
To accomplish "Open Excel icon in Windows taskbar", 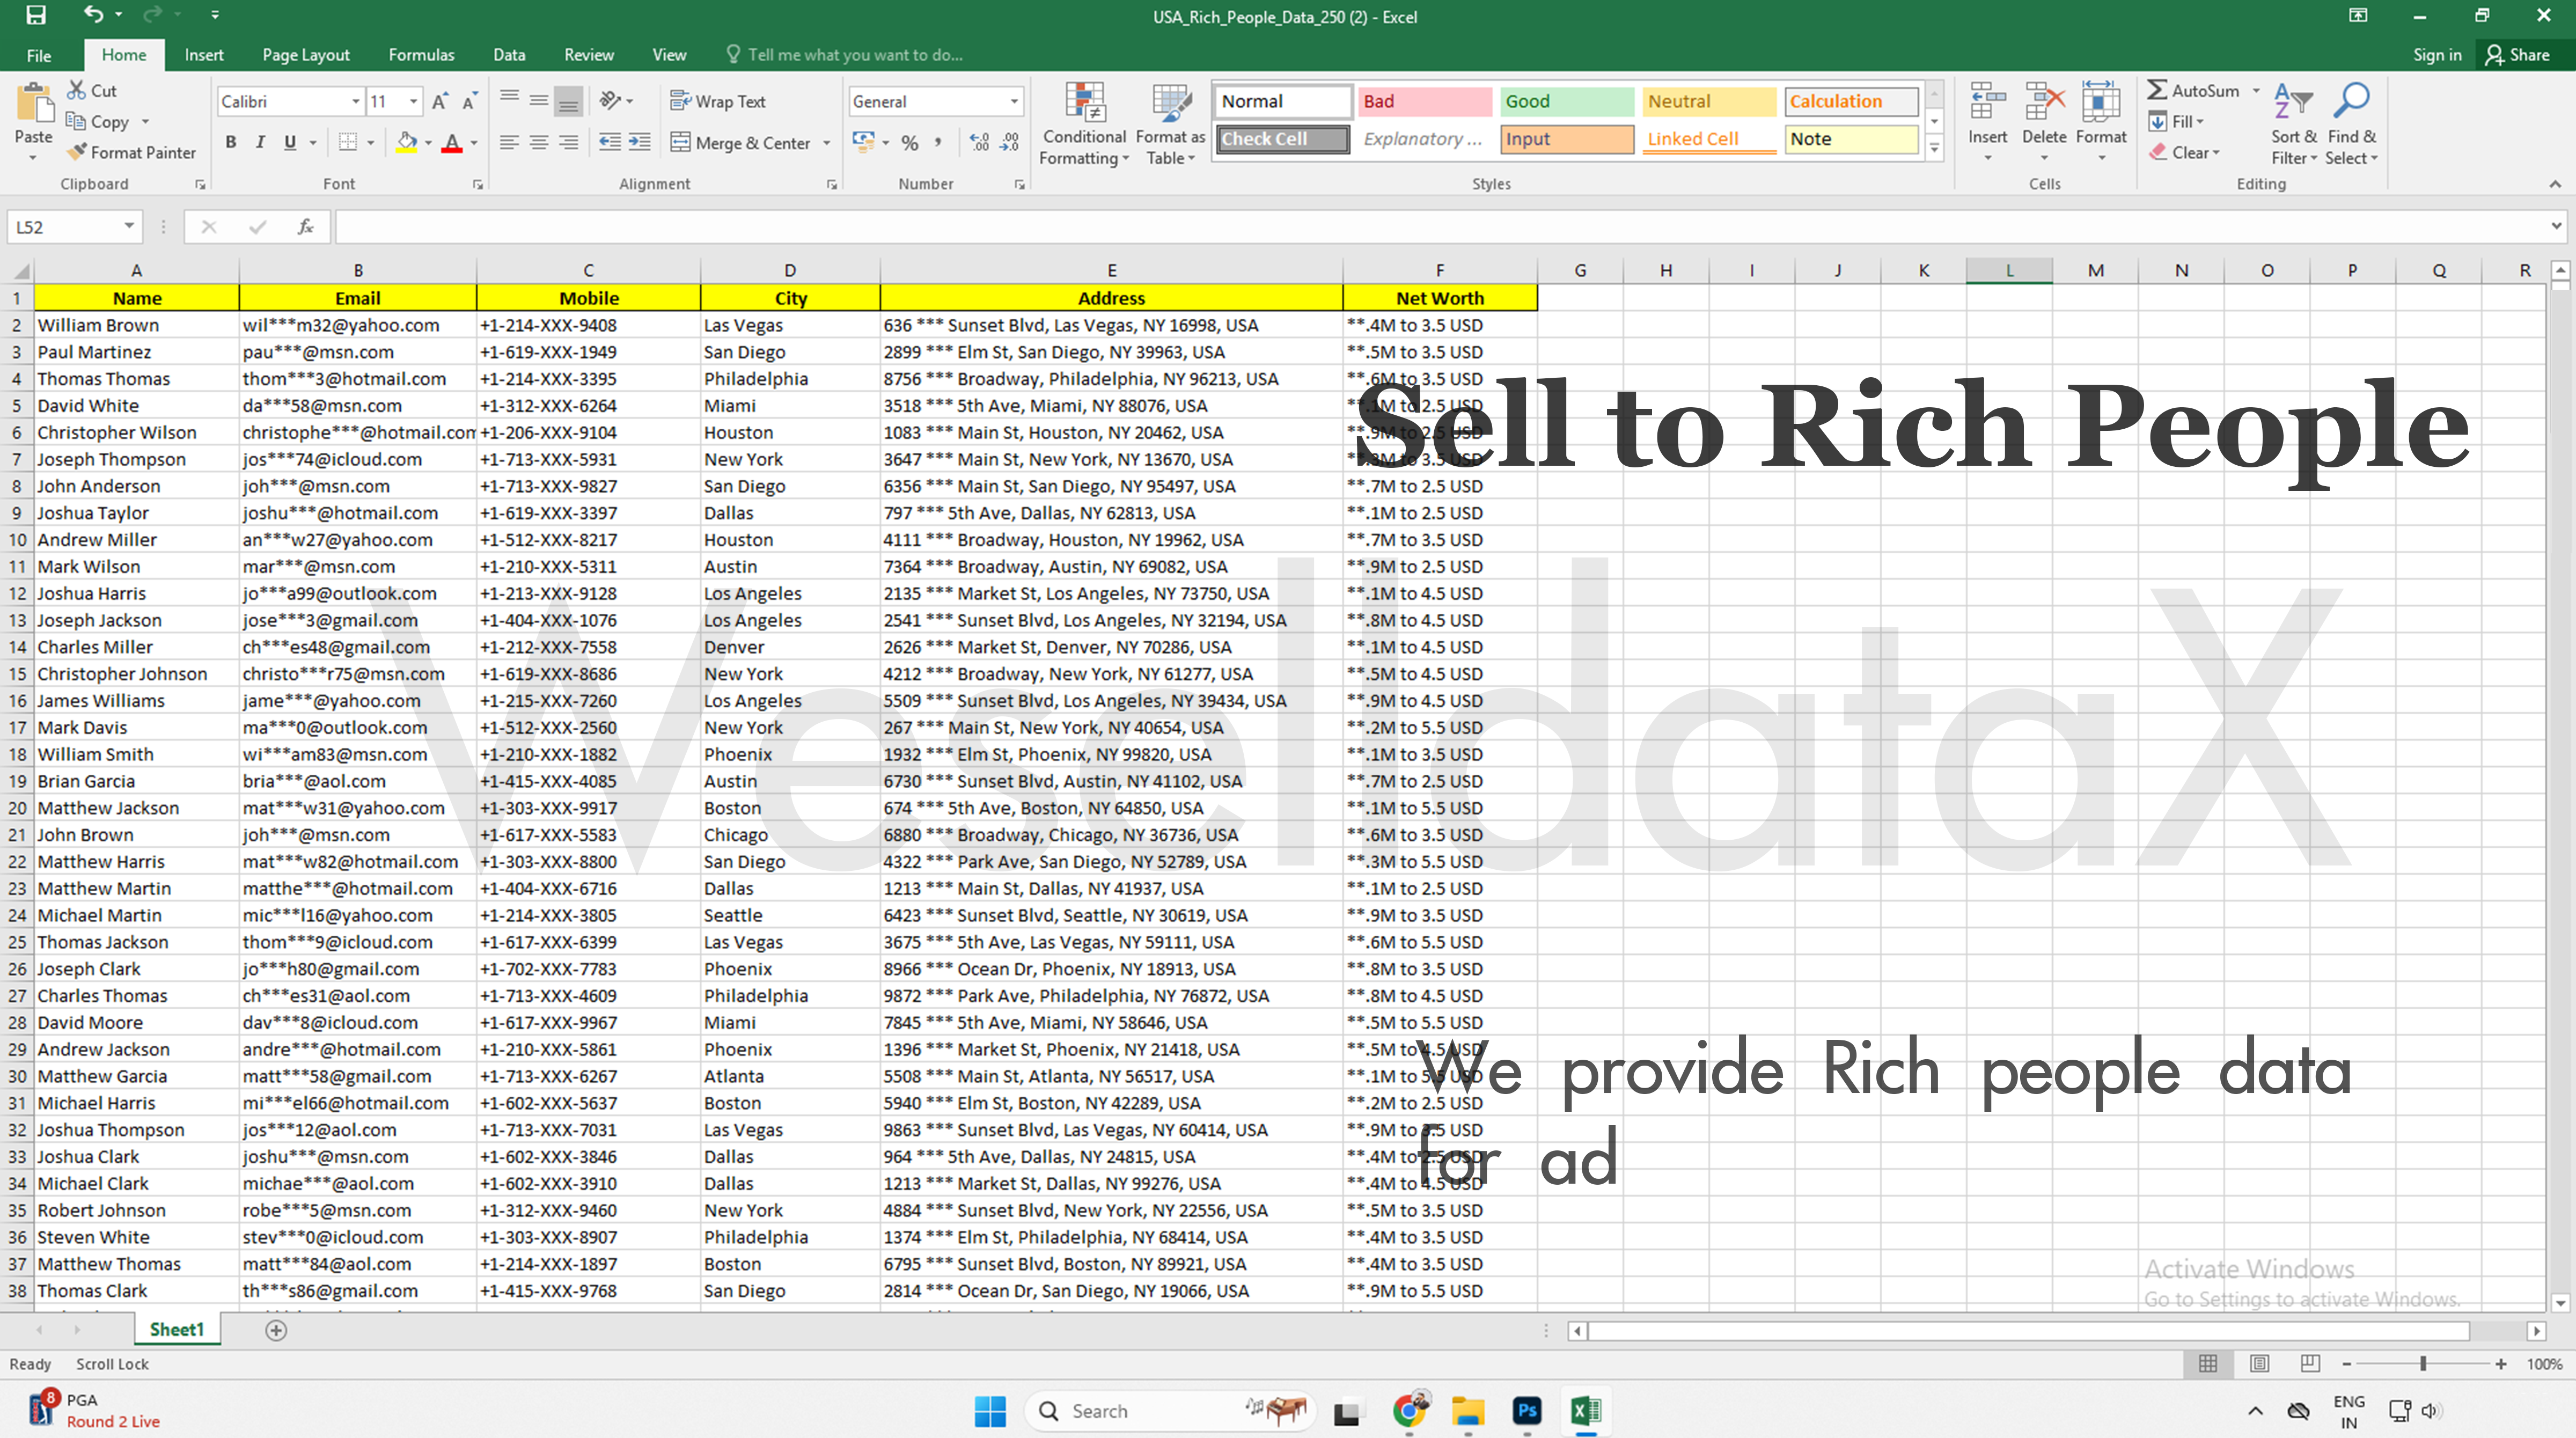I will [x=1586, y=1411].
